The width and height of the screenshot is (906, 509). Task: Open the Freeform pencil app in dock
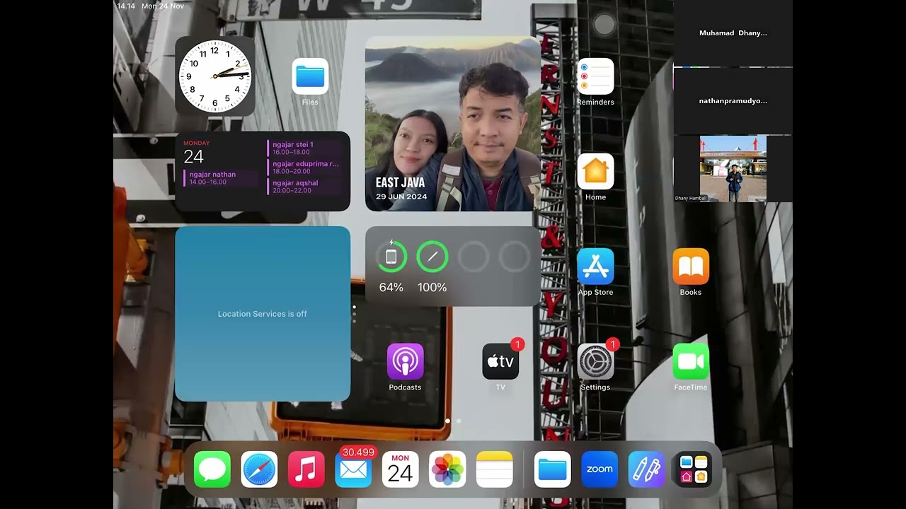(646, 469)
